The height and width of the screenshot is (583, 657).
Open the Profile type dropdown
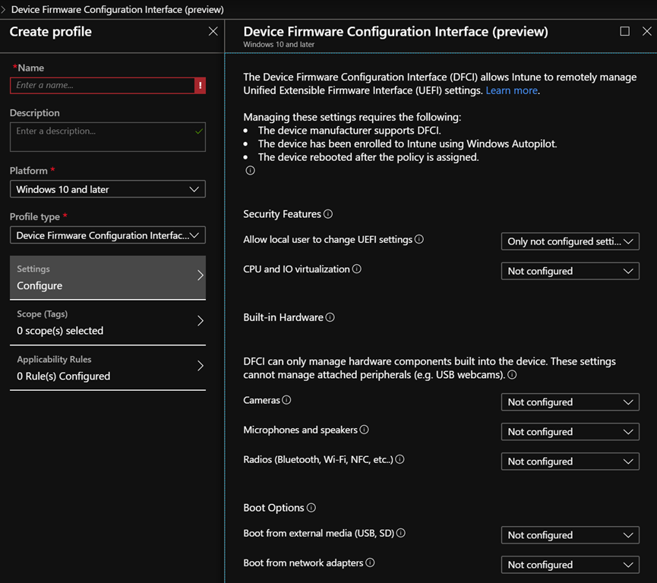point(107,235)
